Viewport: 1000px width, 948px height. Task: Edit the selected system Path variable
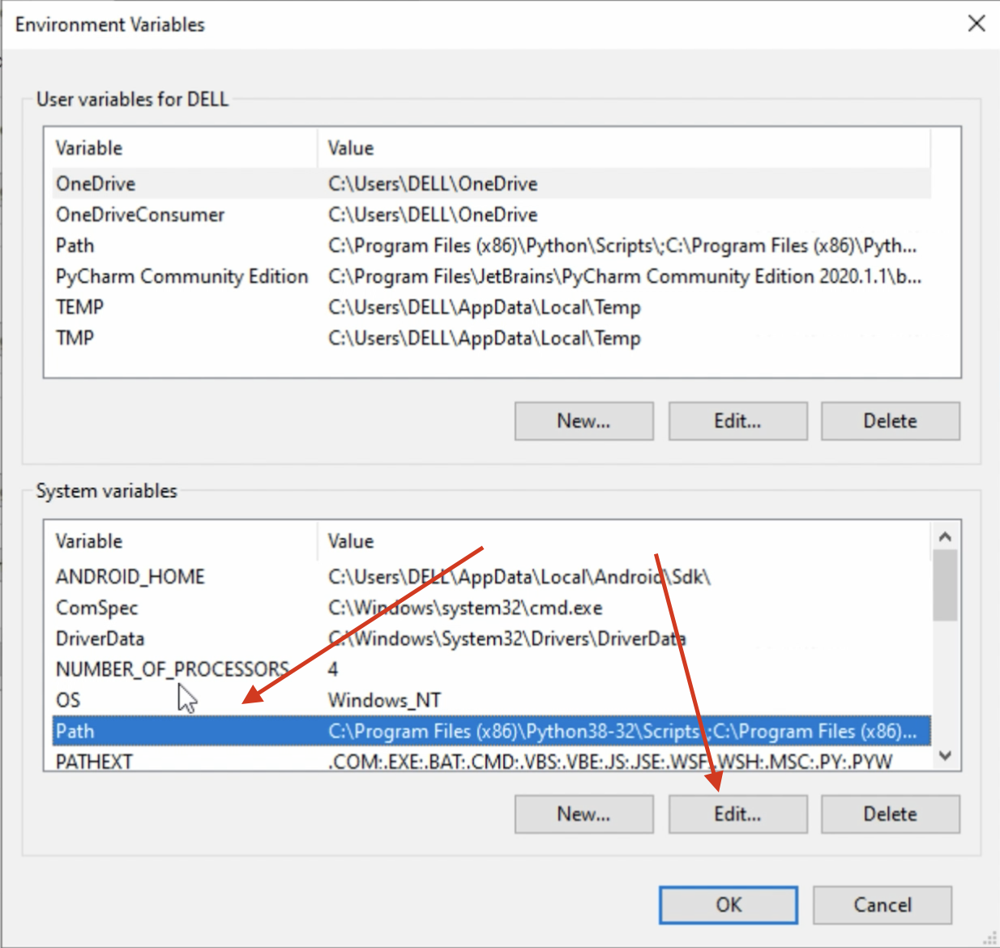pos(737,813)
